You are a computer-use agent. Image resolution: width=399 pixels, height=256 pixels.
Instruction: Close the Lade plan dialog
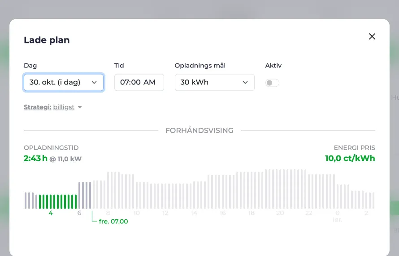pyautogui.click(x=372, y=37)
